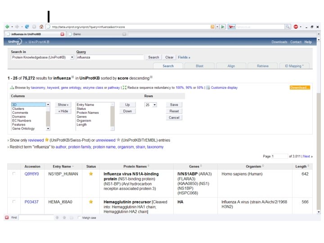The height and width of the screenshot is (243, 324).
Task: Sort by Entry Name column arrow
Action: tap(73, 166)
